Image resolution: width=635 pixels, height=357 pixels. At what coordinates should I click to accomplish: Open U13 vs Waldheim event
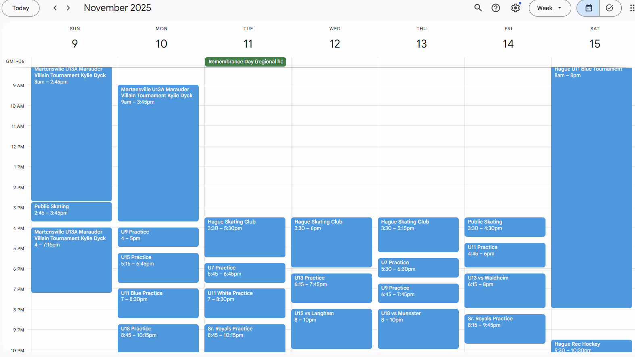(504, 290)
